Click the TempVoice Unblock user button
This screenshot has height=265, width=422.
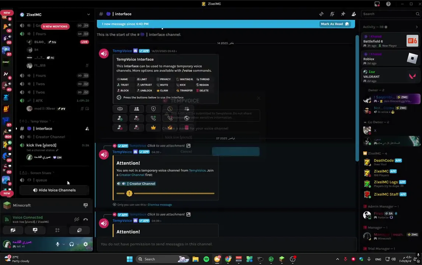tap(137, 127)
